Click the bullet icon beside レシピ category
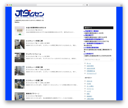This screenshot has width=128, height=108. pyautogui.click(x=85, y=91)
